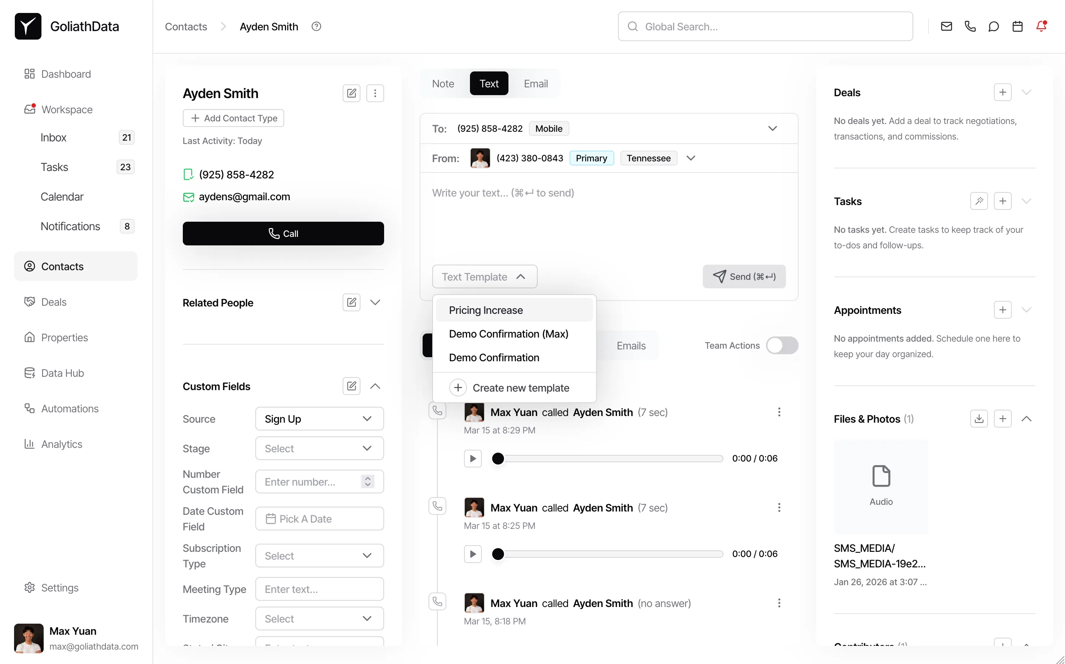Click the magic wand icon in Tasks
This screenshot has width=1065, height=664.
click(x=978, y=201)
